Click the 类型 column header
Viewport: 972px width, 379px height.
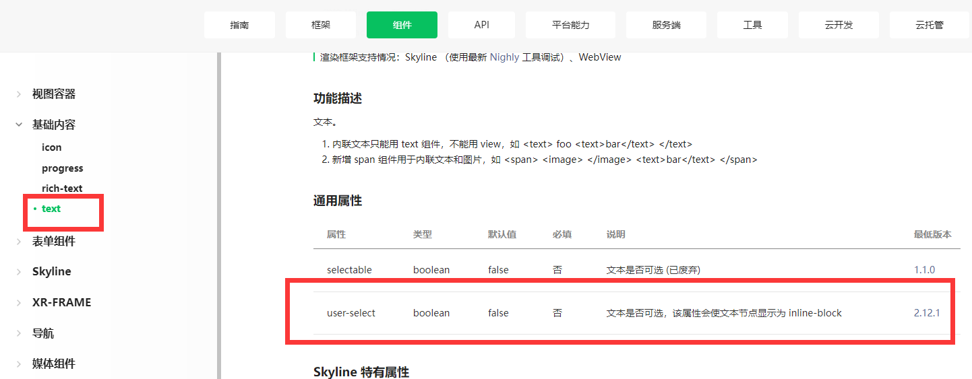click(x=423, y=234)
